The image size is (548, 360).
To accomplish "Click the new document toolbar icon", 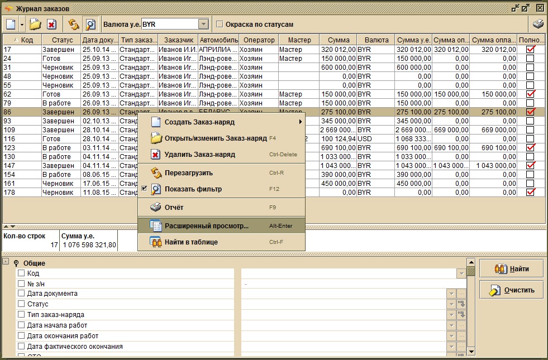I will pyautogui.click(x=11, y=25).
